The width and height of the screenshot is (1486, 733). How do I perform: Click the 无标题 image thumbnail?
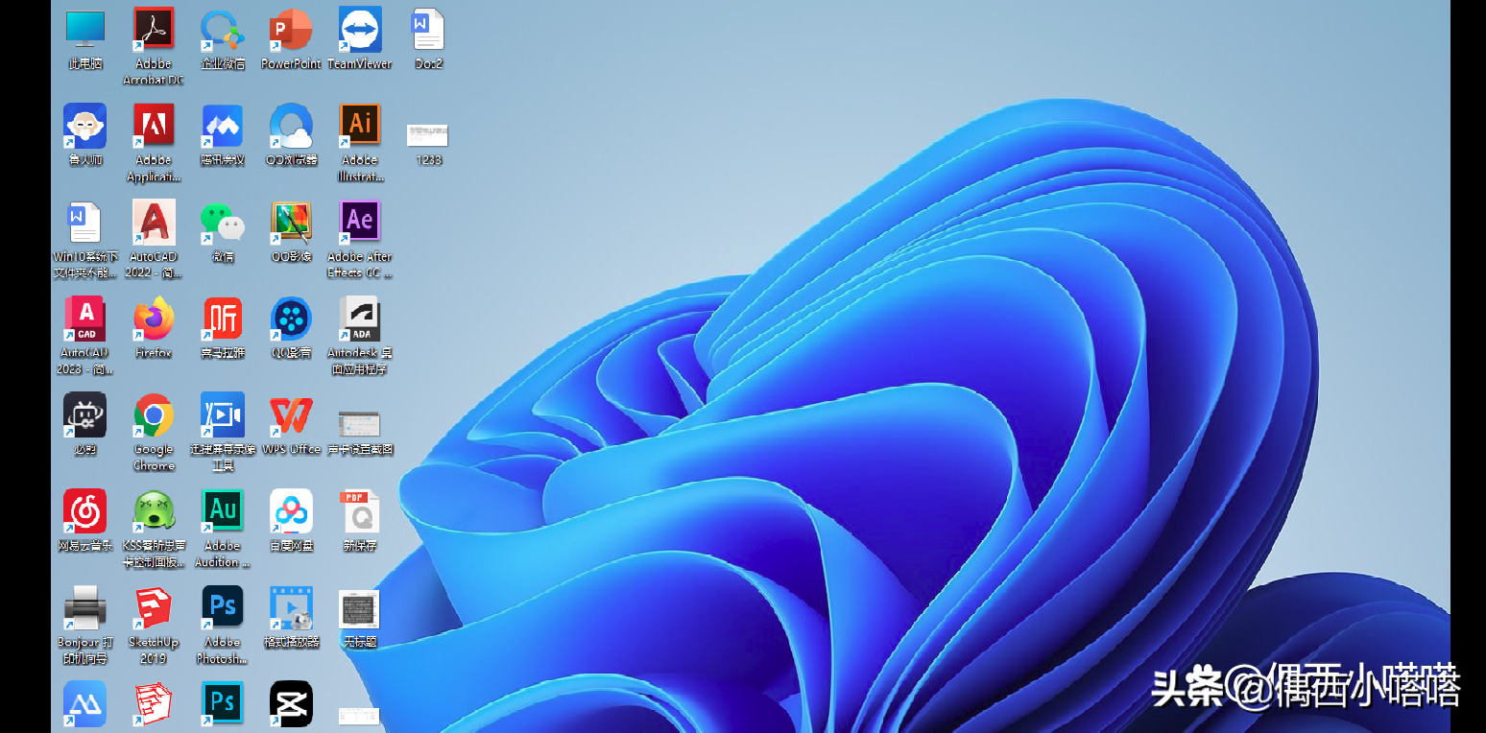pyautogui.click(x=360, y=608)
